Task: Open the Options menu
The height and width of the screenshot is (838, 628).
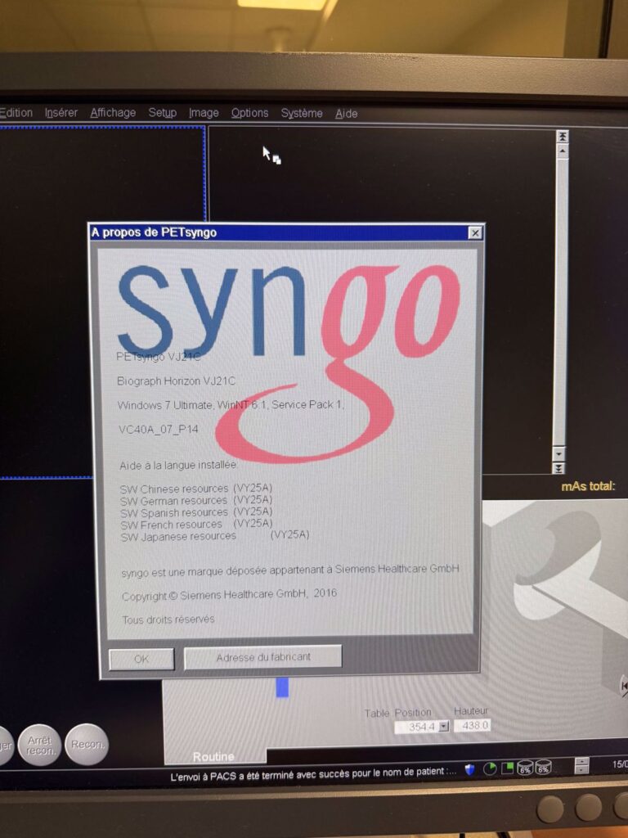Action: point(249,113)
